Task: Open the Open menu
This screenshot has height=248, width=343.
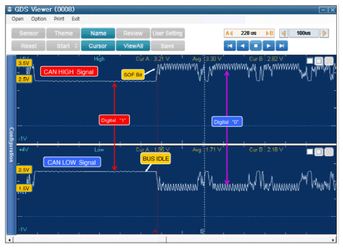Action: click(x=18, y=19)
